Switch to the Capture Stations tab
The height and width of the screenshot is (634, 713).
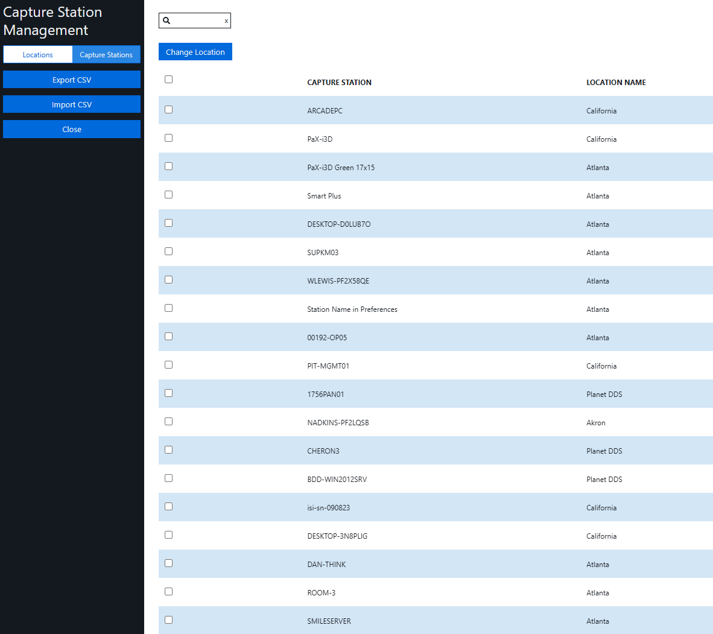(106, 54)
